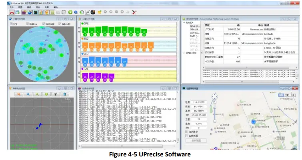Switch map to 地图 standard mode
302x160 pixels.
[x=281, y=95]
